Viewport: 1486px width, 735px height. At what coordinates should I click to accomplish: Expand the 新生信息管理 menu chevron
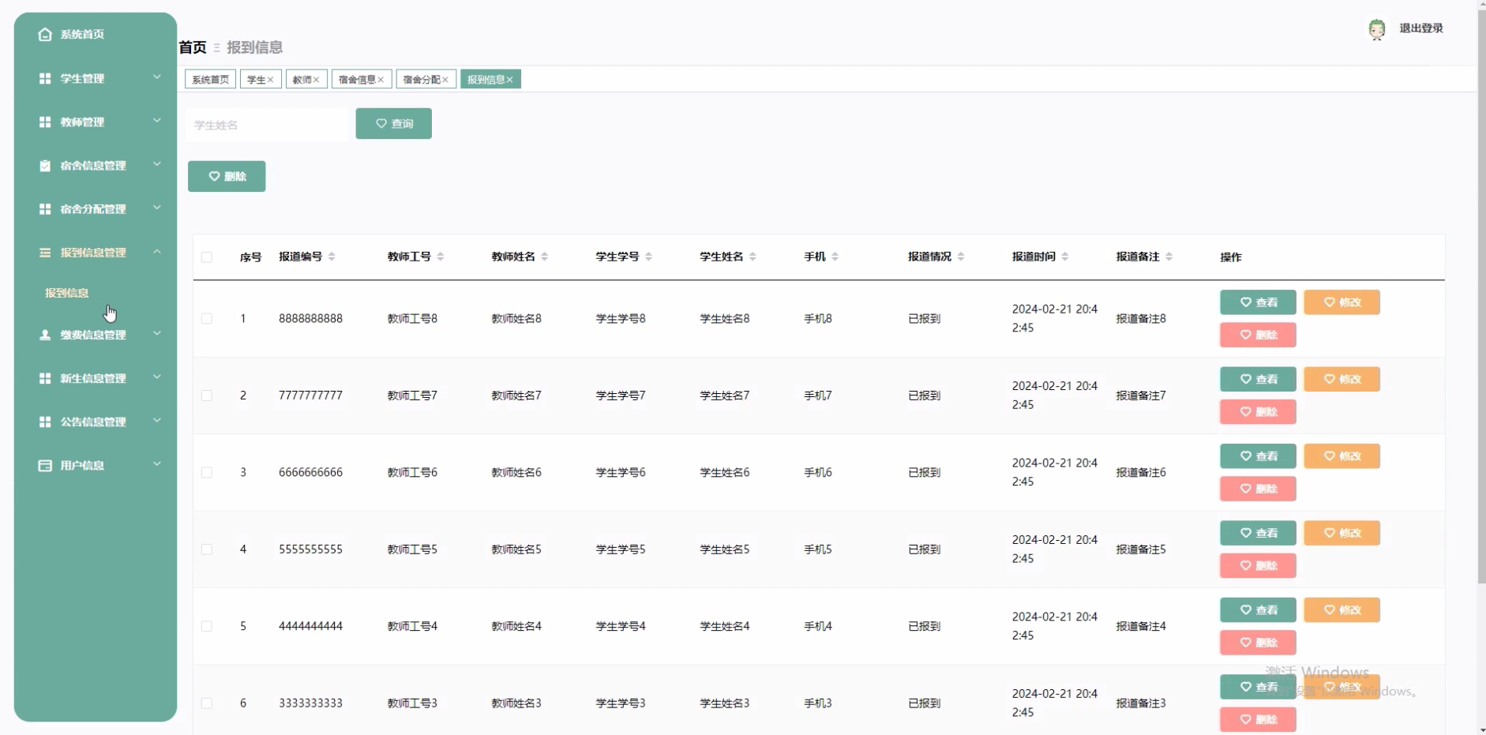coord(157,377)
